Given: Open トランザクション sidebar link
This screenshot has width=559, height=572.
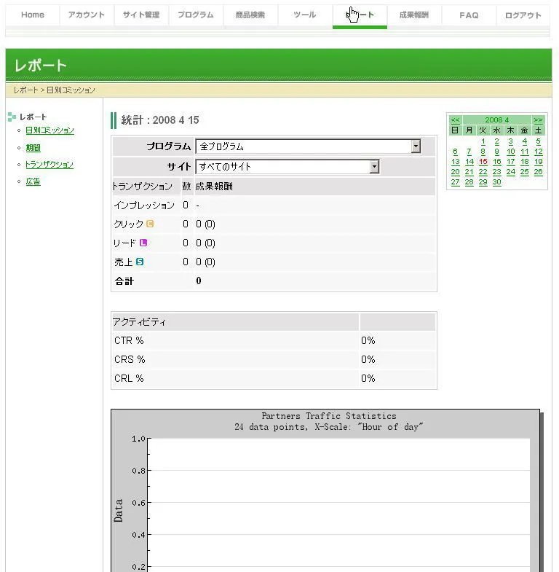Looking at the screenshot, I should (x=49, y=165).
